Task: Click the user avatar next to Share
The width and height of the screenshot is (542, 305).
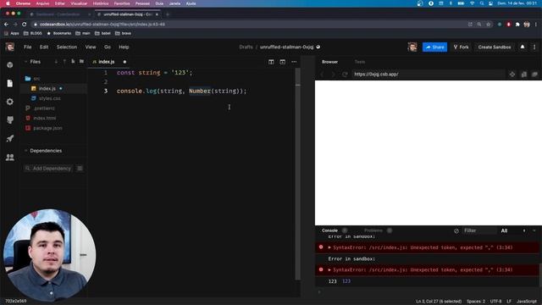Action: tap(412, 47)
